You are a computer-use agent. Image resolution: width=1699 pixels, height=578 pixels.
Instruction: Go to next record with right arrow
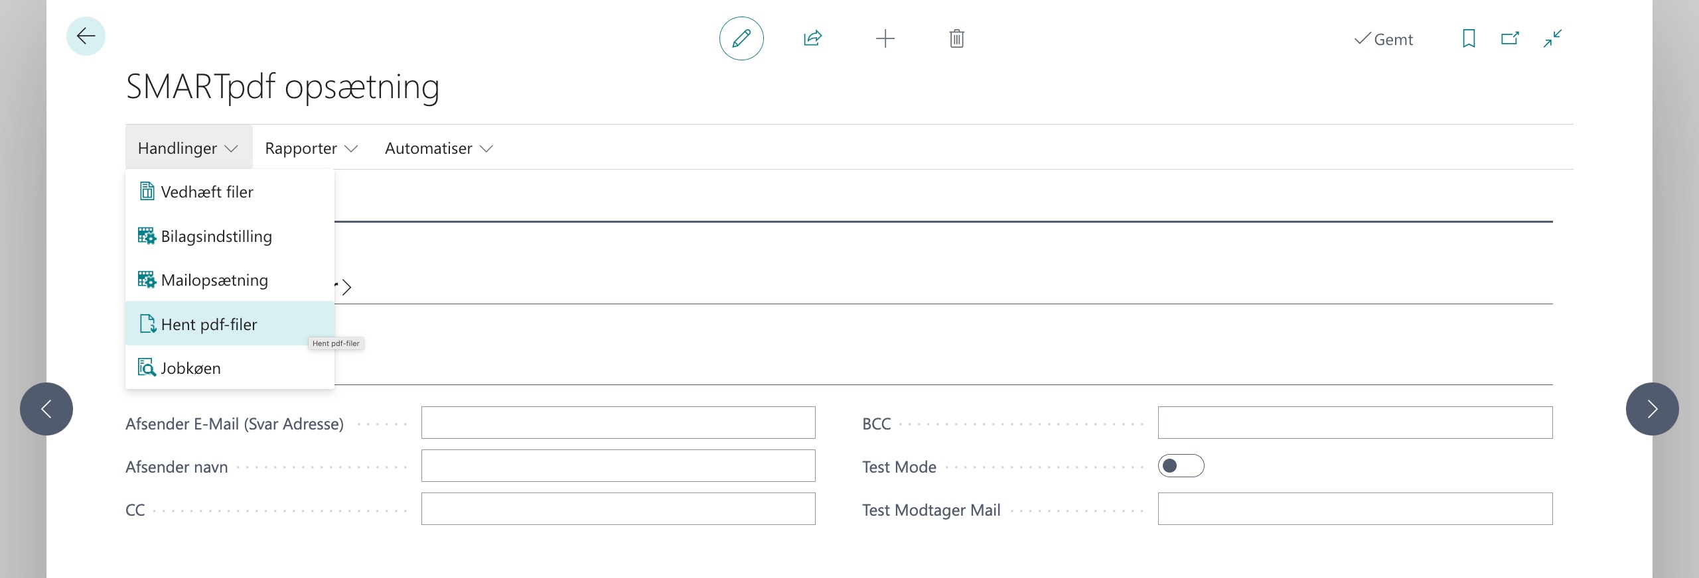click(x=1652, y=409)
